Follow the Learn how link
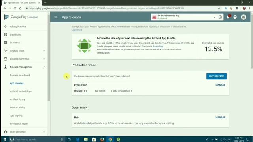Screen dimensions: 253x142 click(x=158, y=46)
